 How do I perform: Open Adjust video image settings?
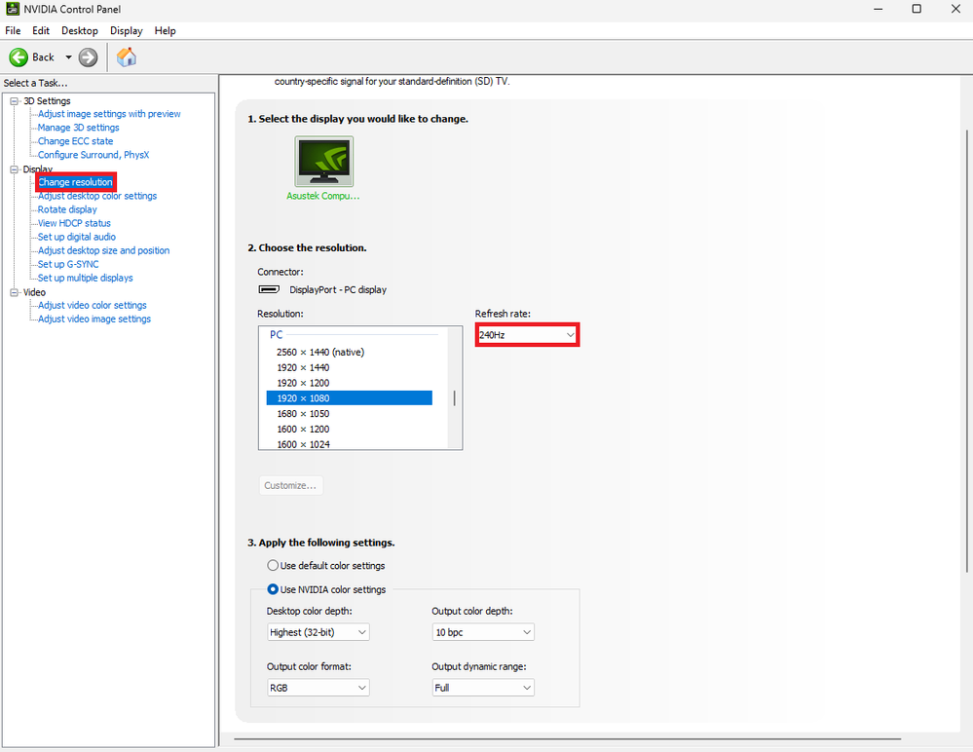(x=94, y=319)
